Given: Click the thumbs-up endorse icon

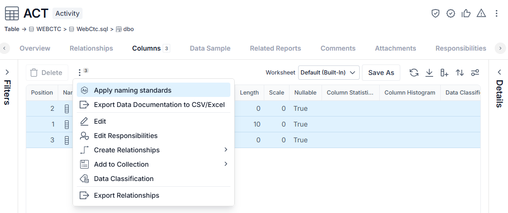Looking at the screenshot, I should pos(466,13).
